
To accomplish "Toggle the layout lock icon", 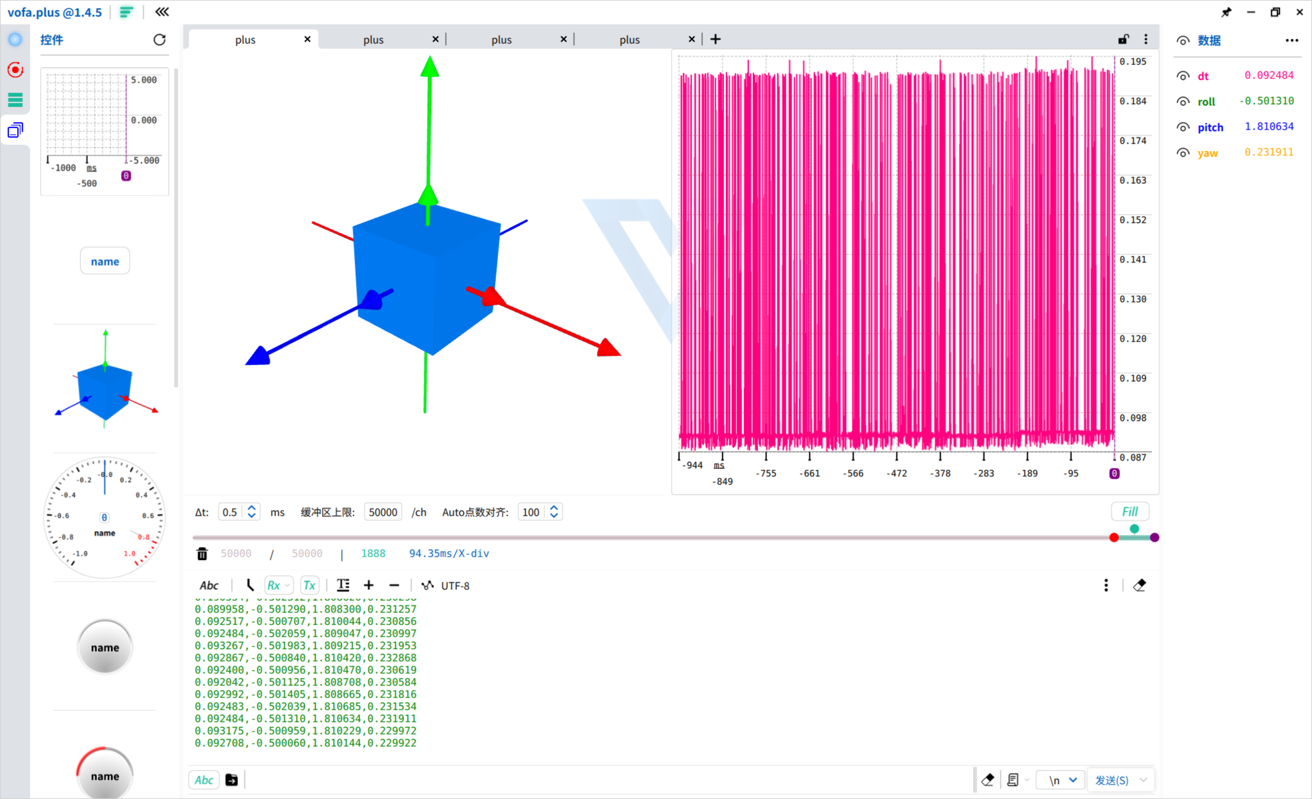I will pos(1124,39).
